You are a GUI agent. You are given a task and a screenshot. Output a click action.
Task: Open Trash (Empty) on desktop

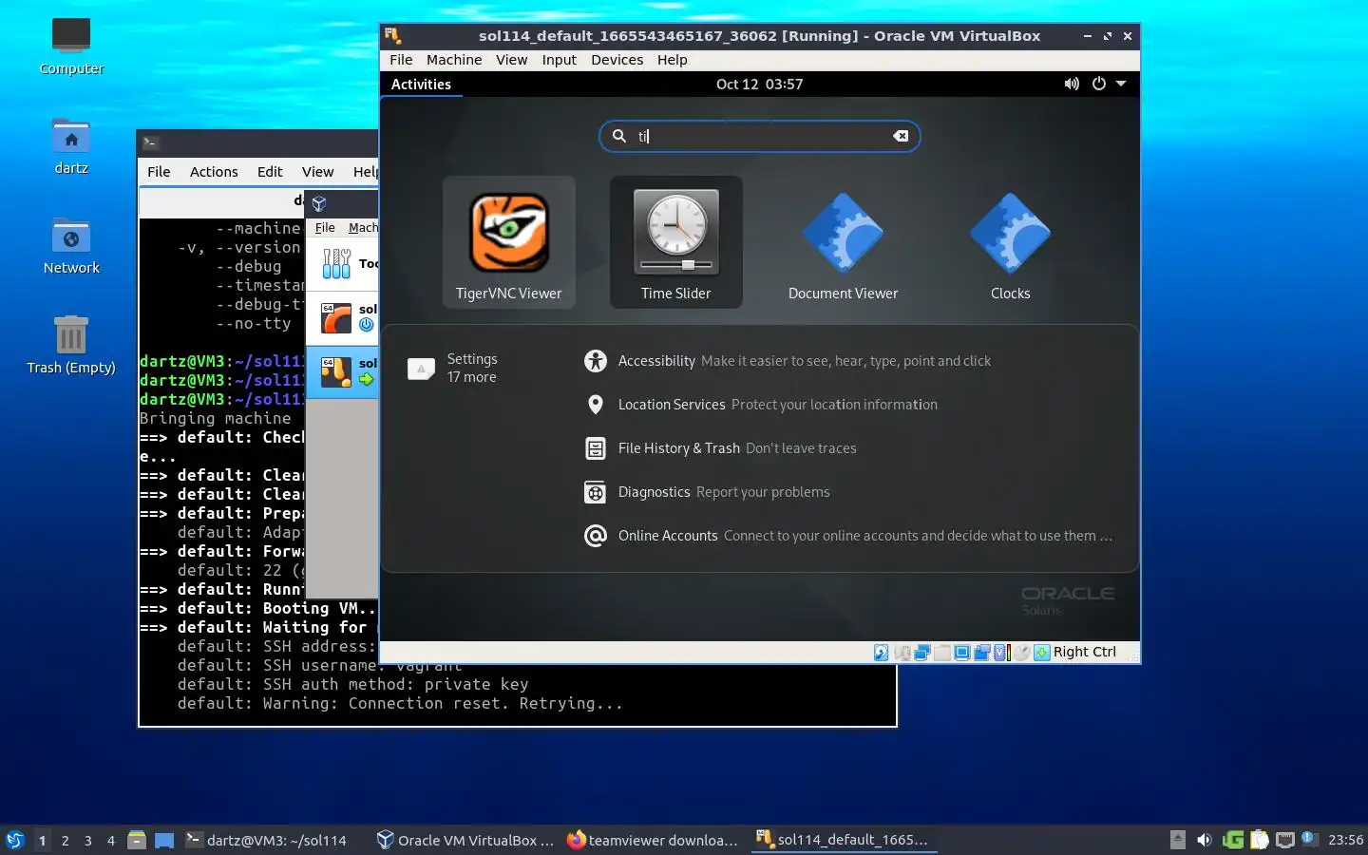71,347
